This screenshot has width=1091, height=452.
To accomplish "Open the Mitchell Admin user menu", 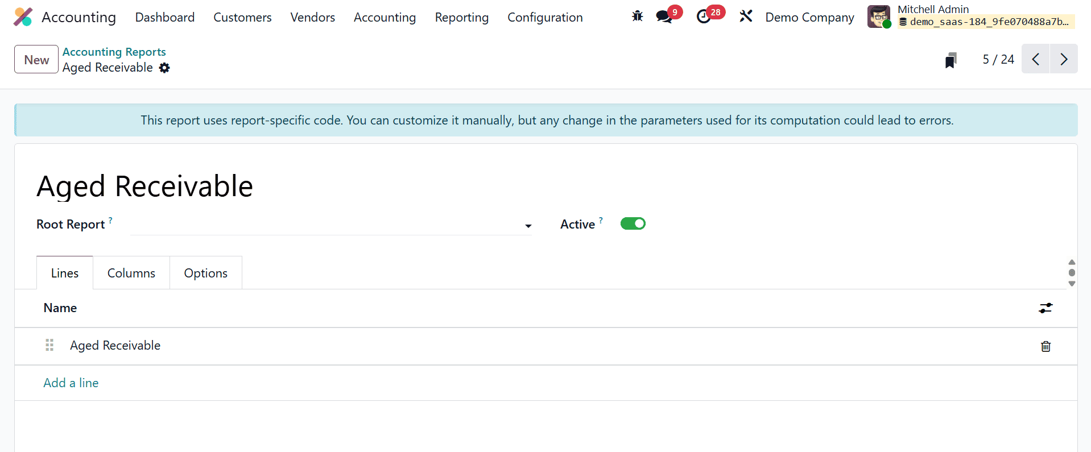I will coord(972,16).
